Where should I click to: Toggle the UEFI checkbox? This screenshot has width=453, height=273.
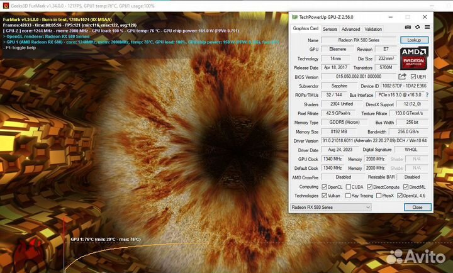413,77
